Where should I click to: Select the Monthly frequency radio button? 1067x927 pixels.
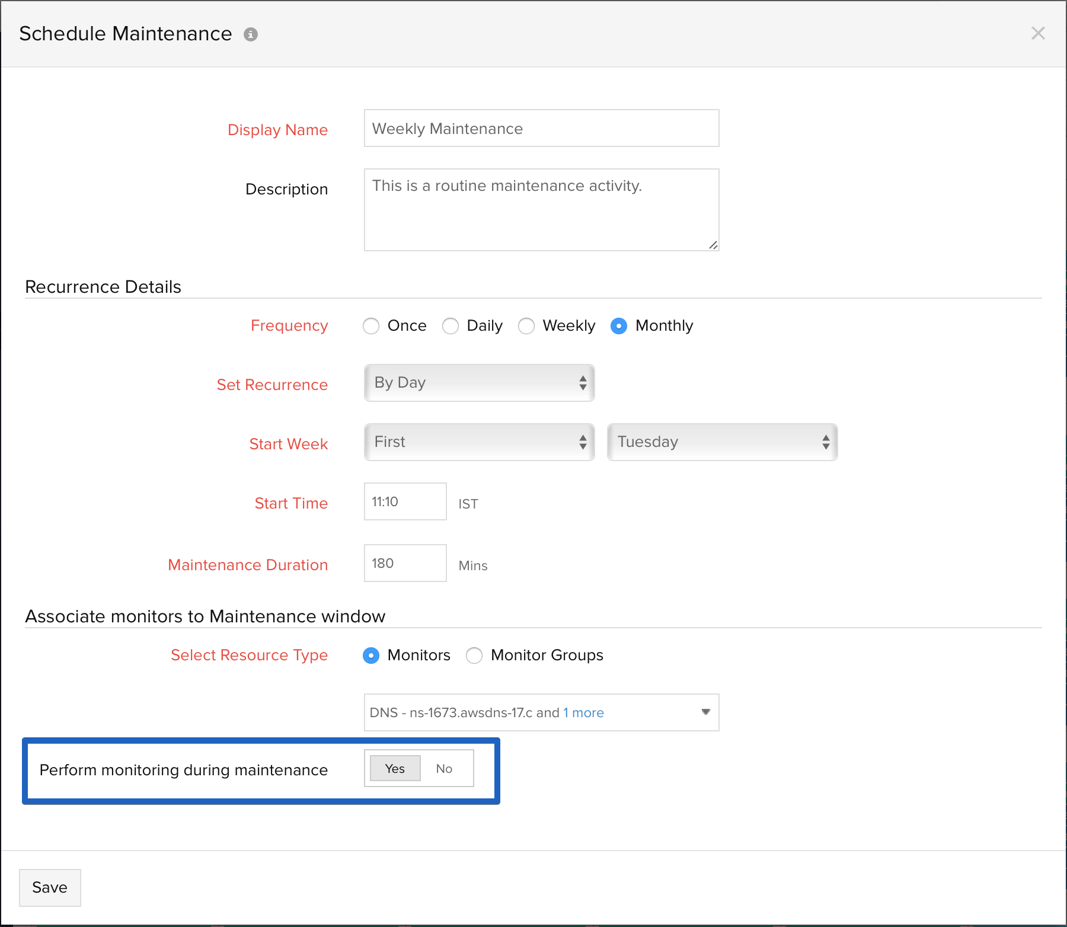click(619, 326)
